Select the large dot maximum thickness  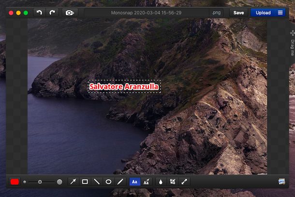59,182
